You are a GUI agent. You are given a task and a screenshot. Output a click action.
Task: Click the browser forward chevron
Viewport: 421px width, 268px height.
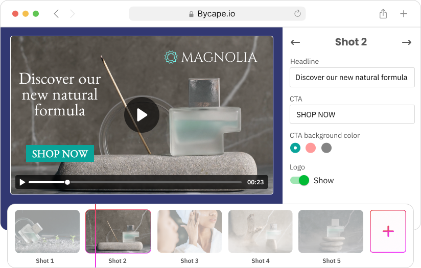[72, 14]
